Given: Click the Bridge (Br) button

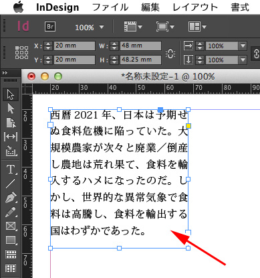Looking at the screenshot, I should click(x=50, y=27).
